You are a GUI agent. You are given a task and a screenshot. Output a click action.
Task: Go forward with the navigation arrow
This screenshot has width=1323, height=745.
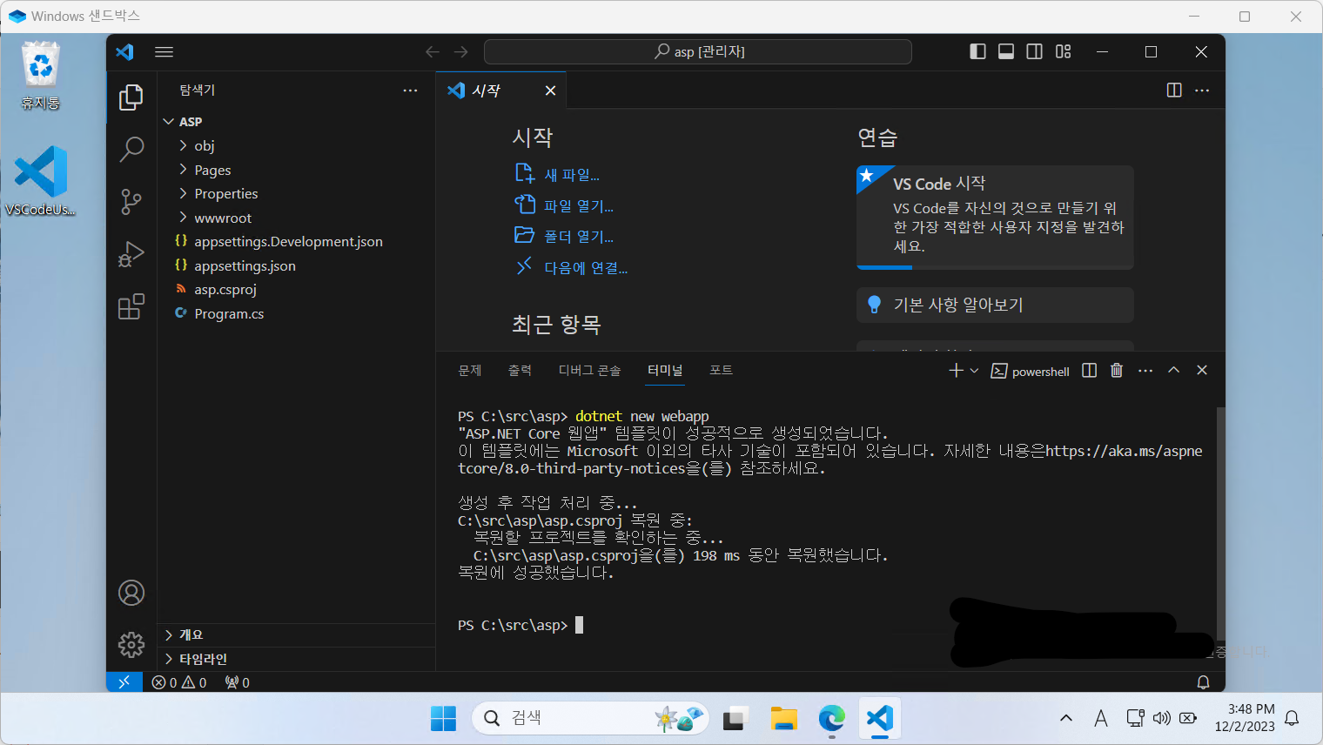click(x=461, y=51)
